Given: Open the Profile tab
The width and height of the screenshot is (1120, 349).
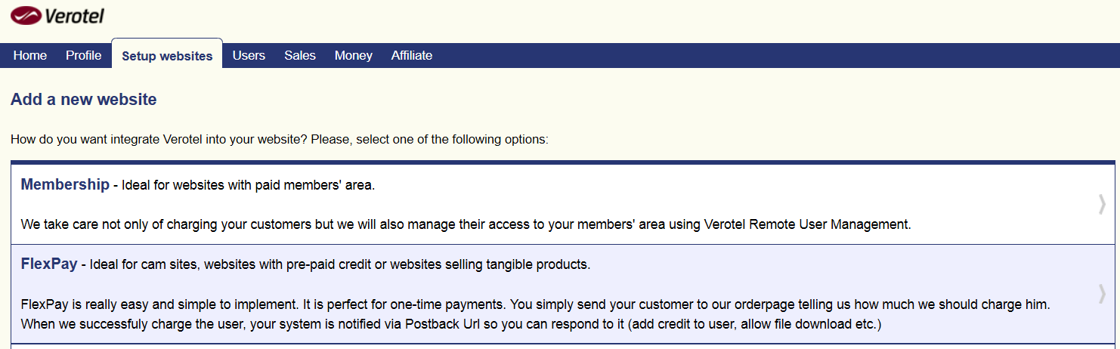Looking at the screenshot, I should (84, 55).
